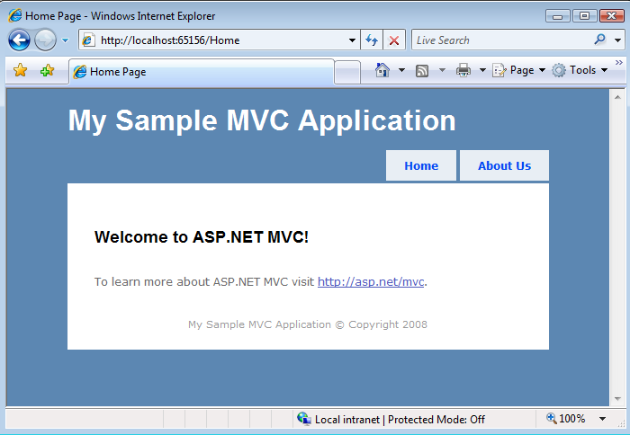
Task: Run search with the magnifier icon
Action: tap(600, 40)
